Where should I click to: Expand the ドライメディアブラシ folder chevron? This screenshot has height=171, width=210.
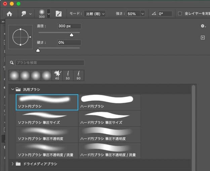12,164
